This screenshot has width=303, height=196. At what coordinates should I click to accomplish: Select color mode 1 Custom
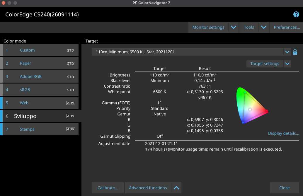[39, 50]
